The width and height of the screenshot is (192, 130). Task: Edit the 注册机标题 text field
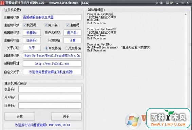tap(52, 17)
